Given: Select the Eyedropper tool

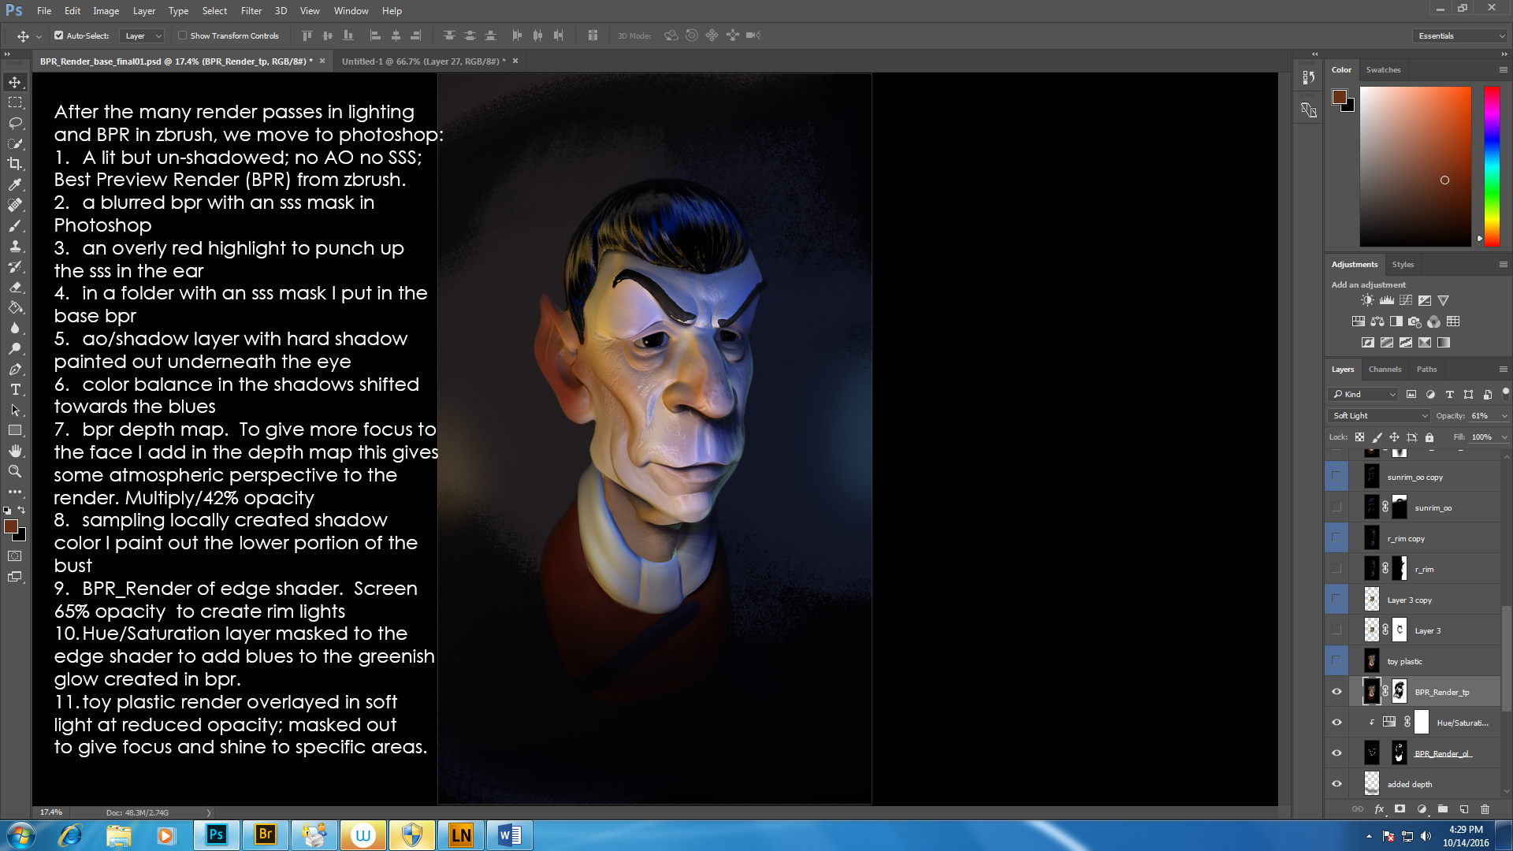Looking at the screenshot, I should tap(15, 184).
